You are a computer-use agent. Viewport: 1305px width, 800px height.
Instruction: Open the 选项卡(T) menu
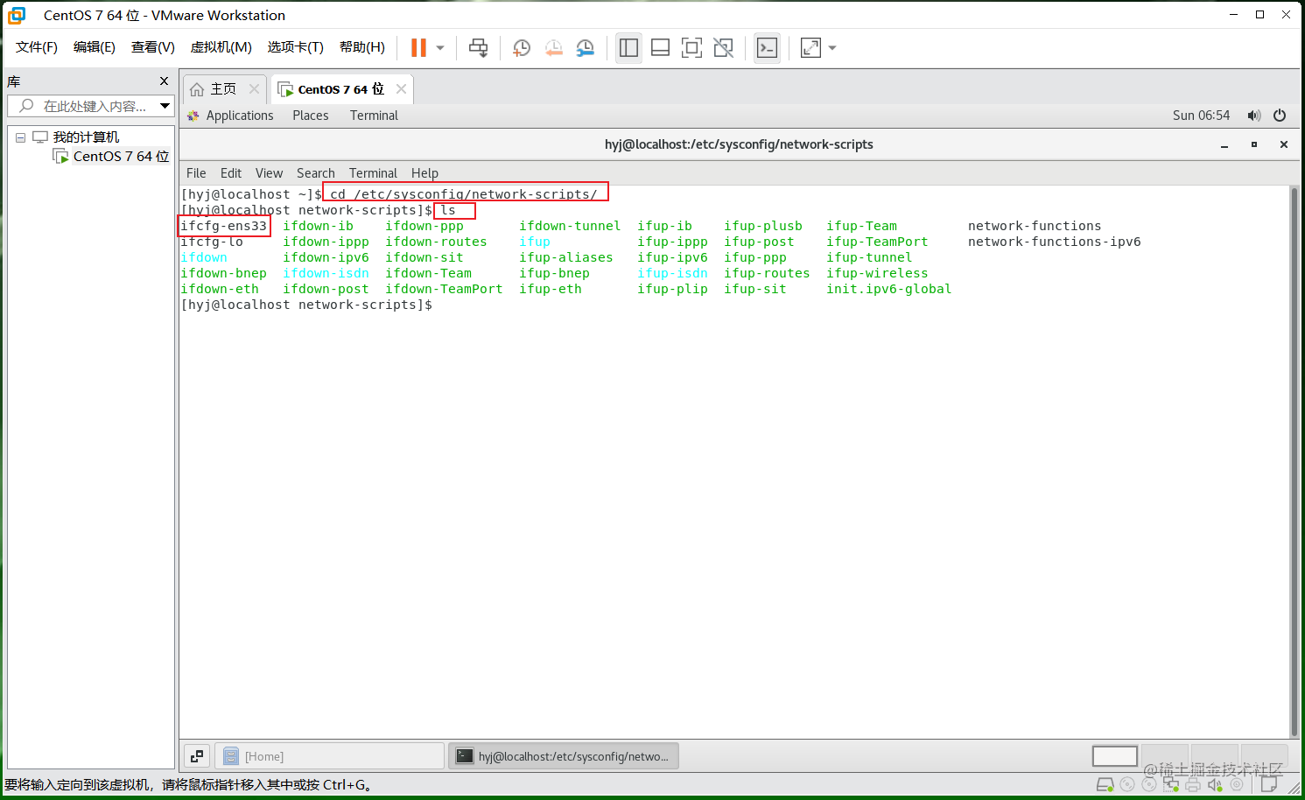[x=296, y=47]
